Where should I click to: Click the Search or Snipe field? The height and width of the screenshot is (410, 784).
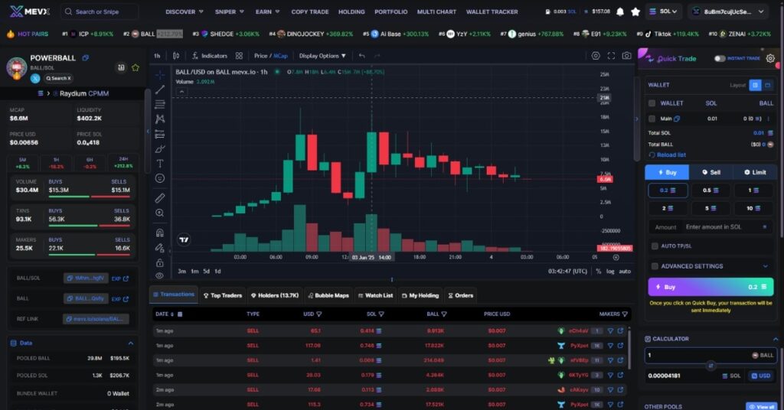tap(99, 11)
